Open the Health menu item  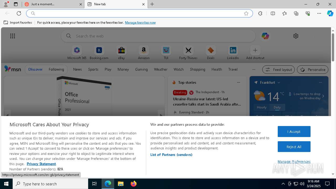point(217,69)
